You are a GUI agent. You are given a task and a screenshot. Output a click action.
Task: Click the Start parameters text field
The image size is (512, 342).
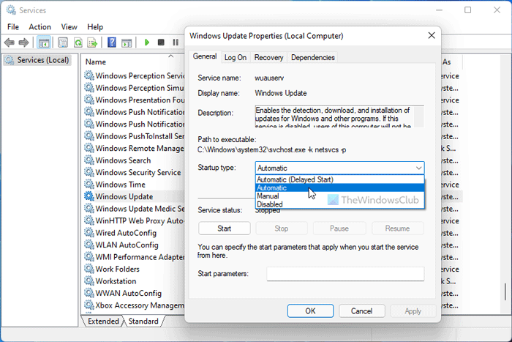pyautogui.click(x=345, y=274)
